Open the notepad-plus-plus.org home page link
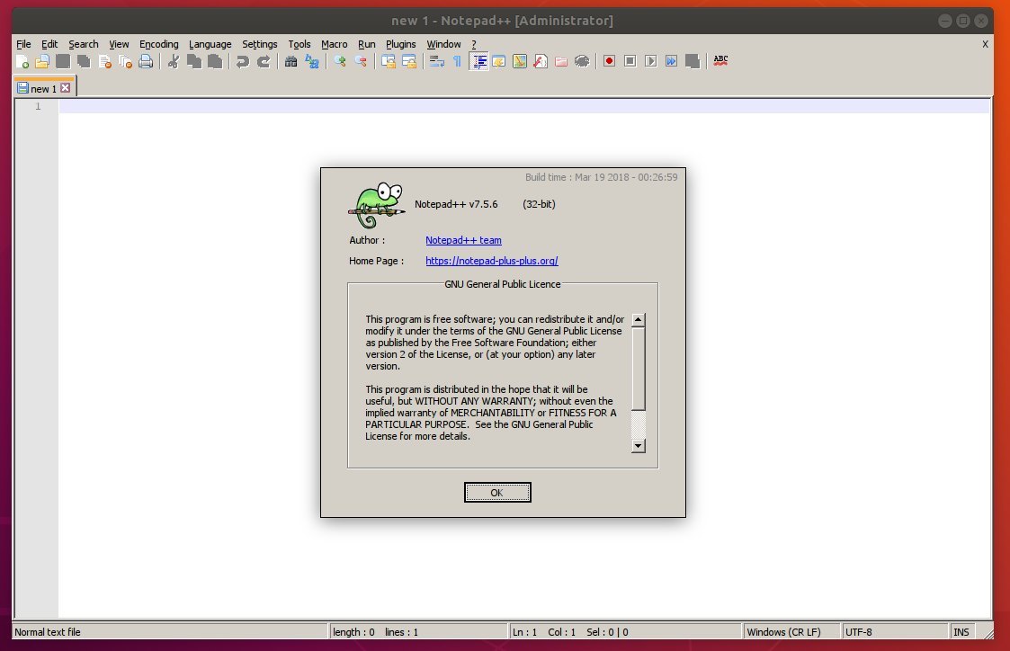The image size is (1010, 651). click(x=492, y=261)
